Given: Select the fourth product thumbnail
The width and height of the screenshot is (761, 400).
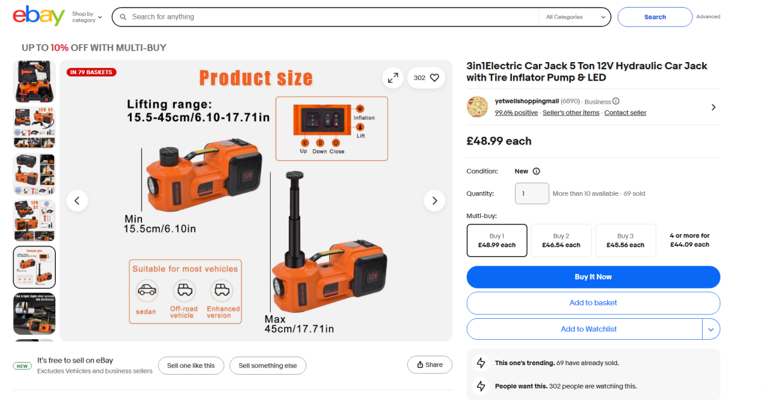Looking at the screenshot, I should [x=34, y=221].
